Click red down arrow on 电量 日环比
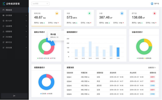162x100 pixels. 91,23
